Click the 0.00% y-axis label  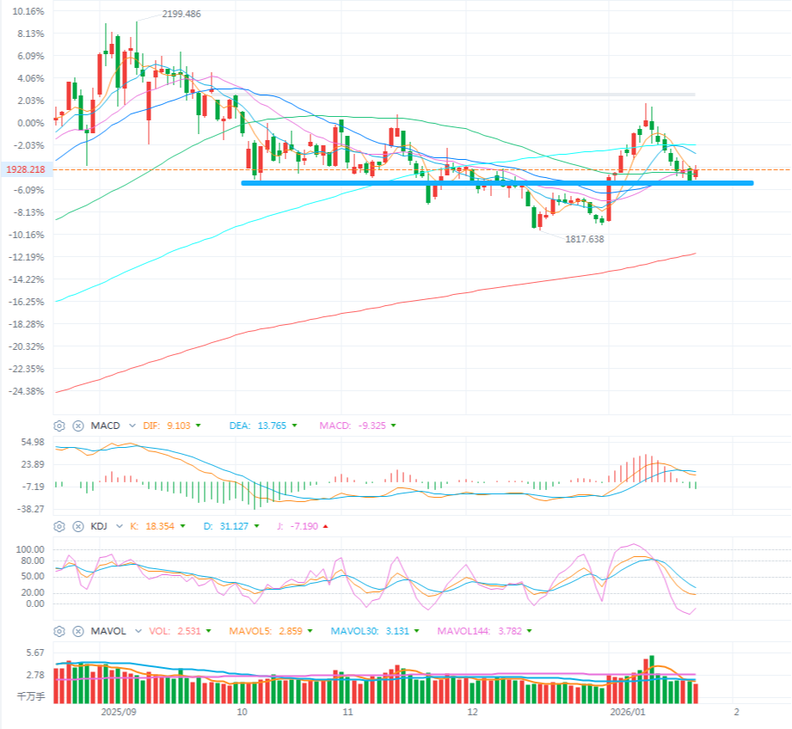[30, 123]
